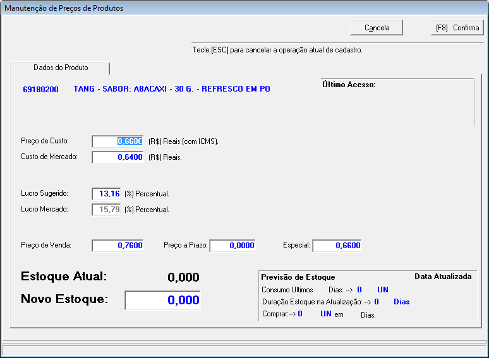This screenshot has height=358, width=489.
Task: Click the Último Acesso panel
Action: click(x=396, y=102)
